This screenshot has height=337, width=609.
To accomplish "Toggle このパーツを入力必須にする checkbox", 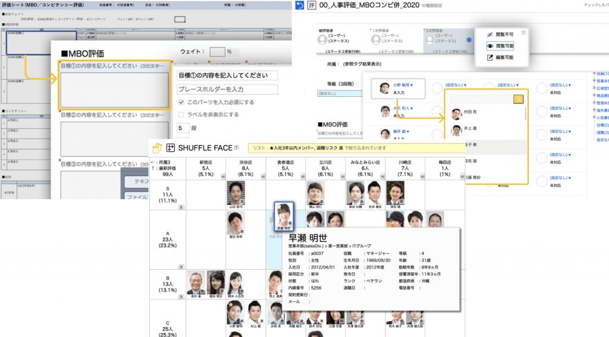I will pyautogui.click(x=182, y=102).
